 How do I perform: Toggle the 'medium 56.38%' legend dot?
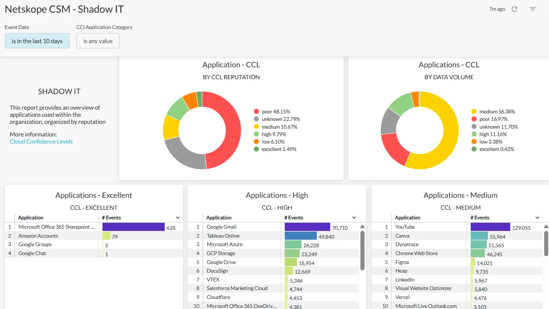[474, 112]
